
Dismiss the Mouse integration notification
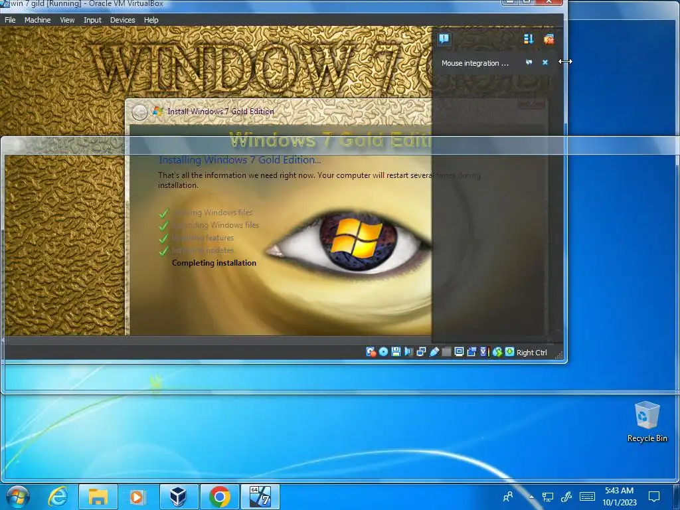point(545,62)
